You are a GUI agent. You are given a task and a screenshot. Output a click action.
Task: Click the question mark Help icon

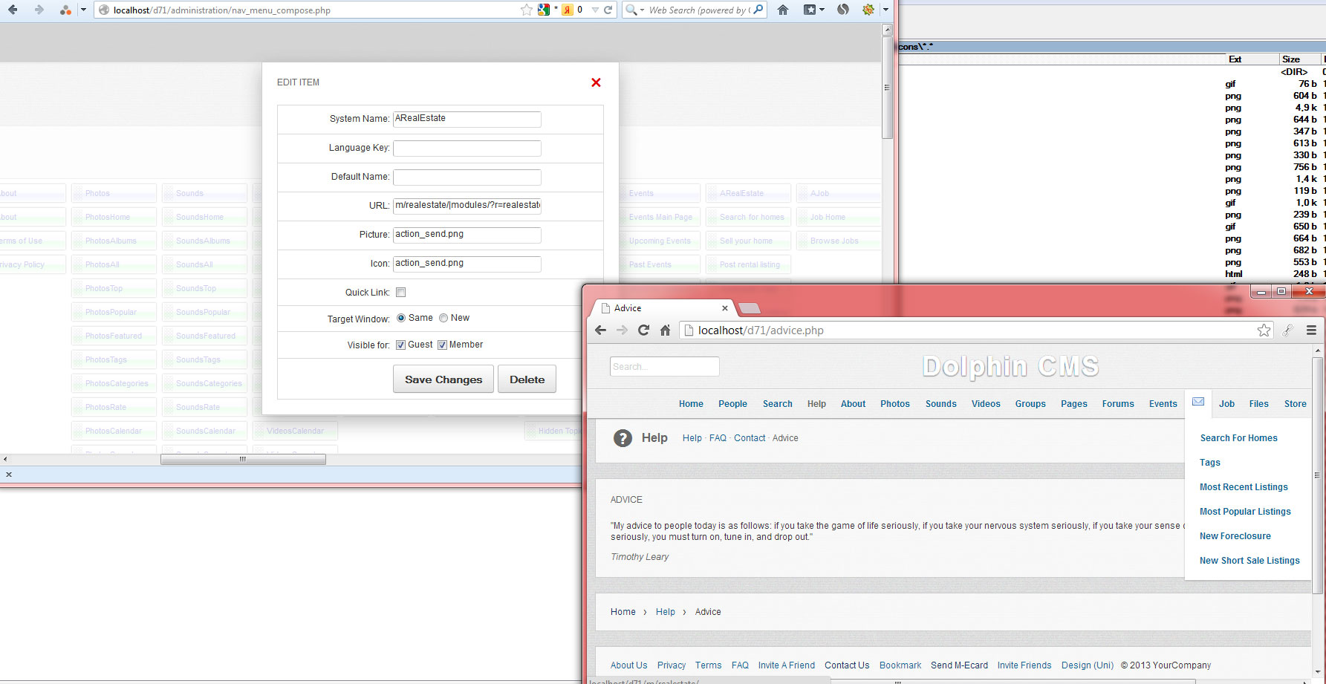point(623,438)
